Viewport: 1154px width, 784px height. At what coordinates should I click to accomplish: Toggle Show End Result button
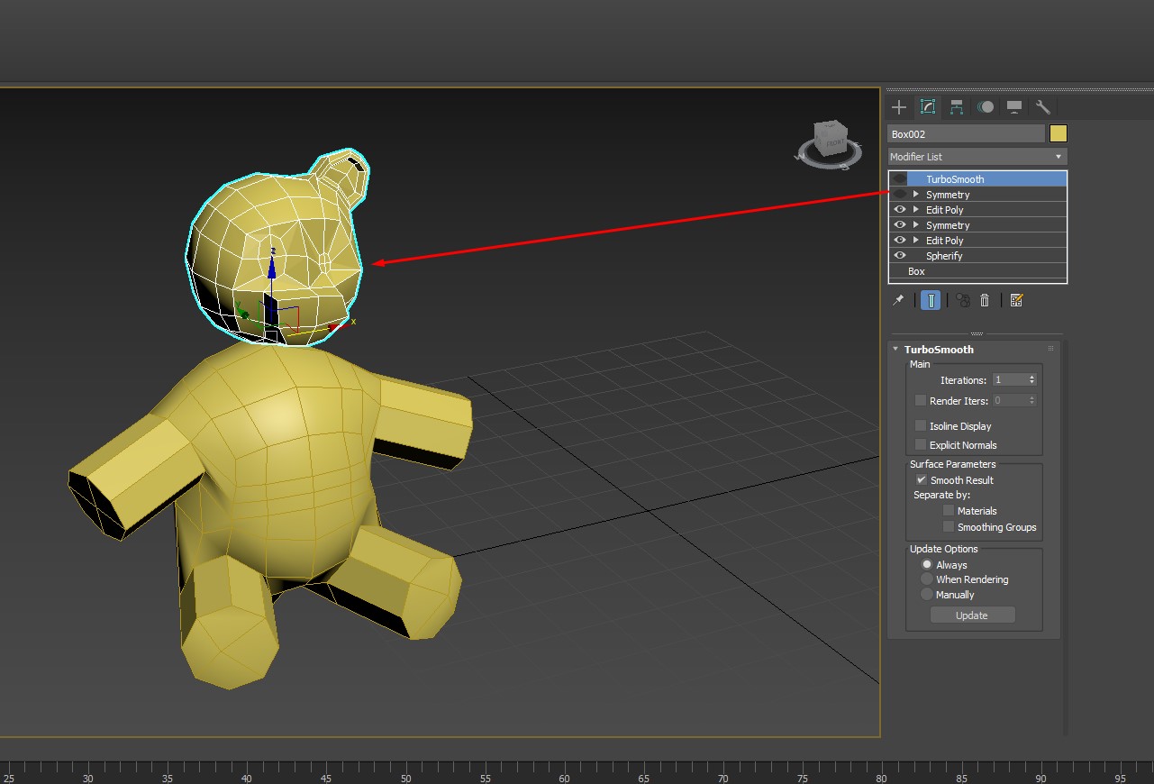pyautogui.click(x=931, y=300)
